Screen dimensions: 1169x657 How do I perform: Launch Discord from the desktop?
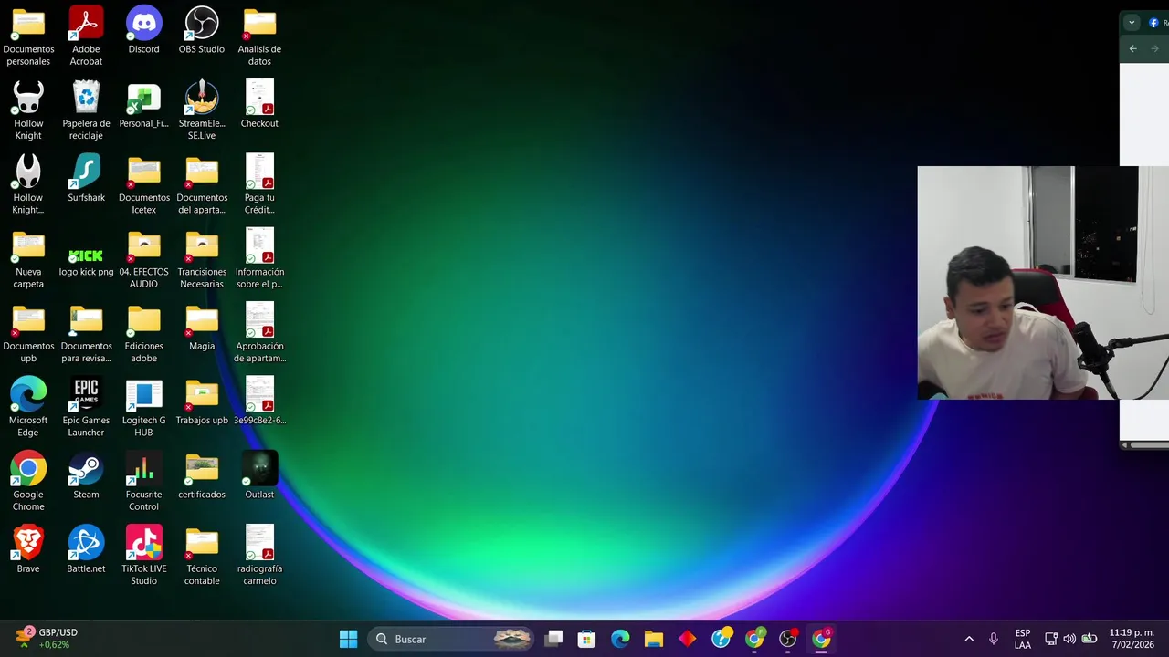tap(143, 30)
